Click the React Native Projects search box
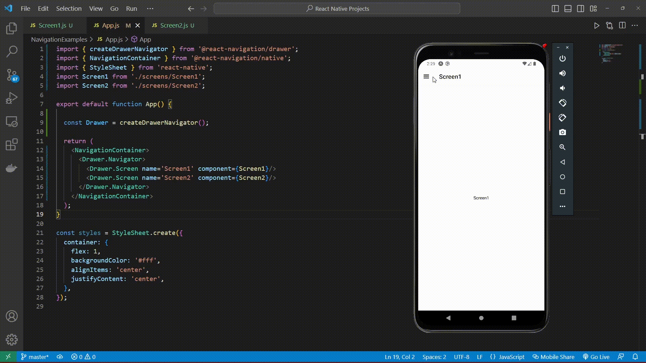This screenshot has height=363, width=646. pyautogui.click(x=337, y=9)
